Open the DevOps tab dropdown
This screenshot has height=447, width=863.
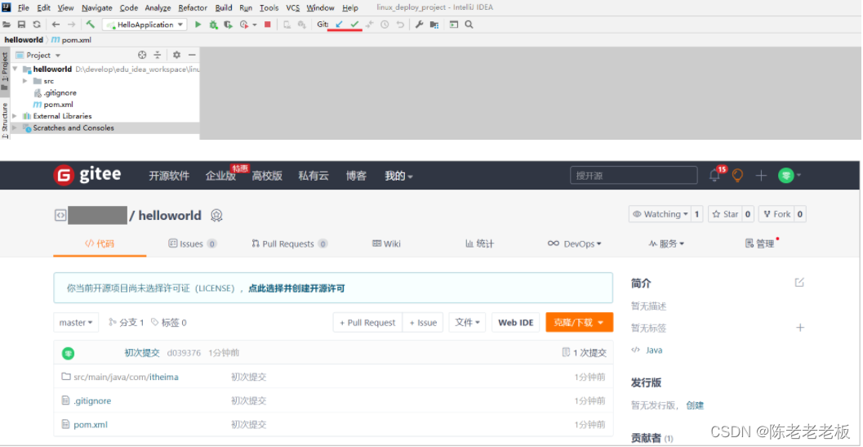pyautogui.click(x=574, y=244)
